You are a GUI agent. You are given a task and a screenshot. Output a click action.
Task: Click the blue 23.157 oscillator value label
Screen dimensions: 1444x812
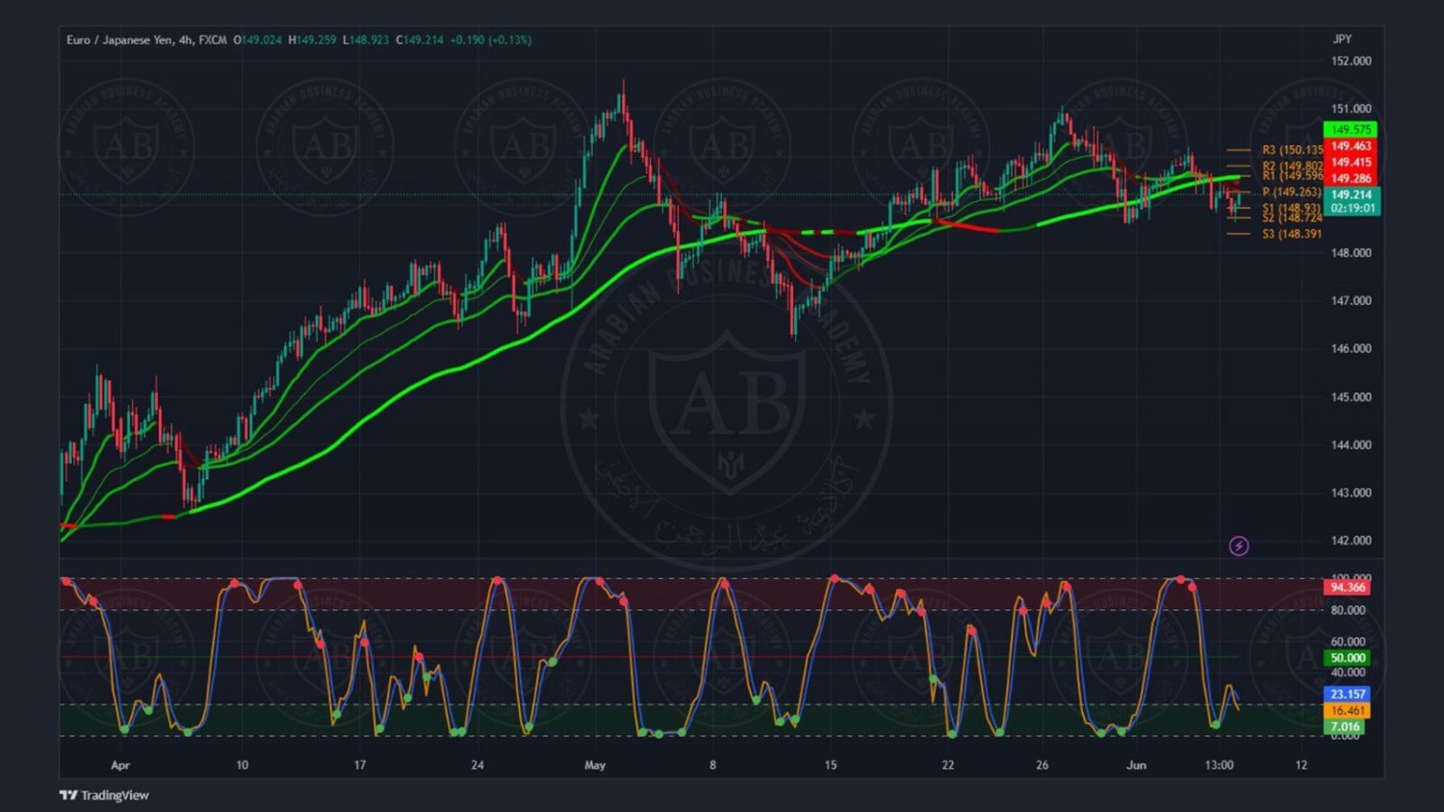(x=1348, y=694)
